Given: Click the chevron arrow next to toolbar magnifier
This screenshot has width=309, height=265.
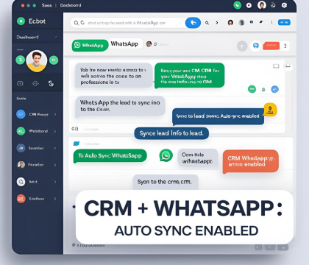Looking at the screenshot, I should tap(217, 23).
